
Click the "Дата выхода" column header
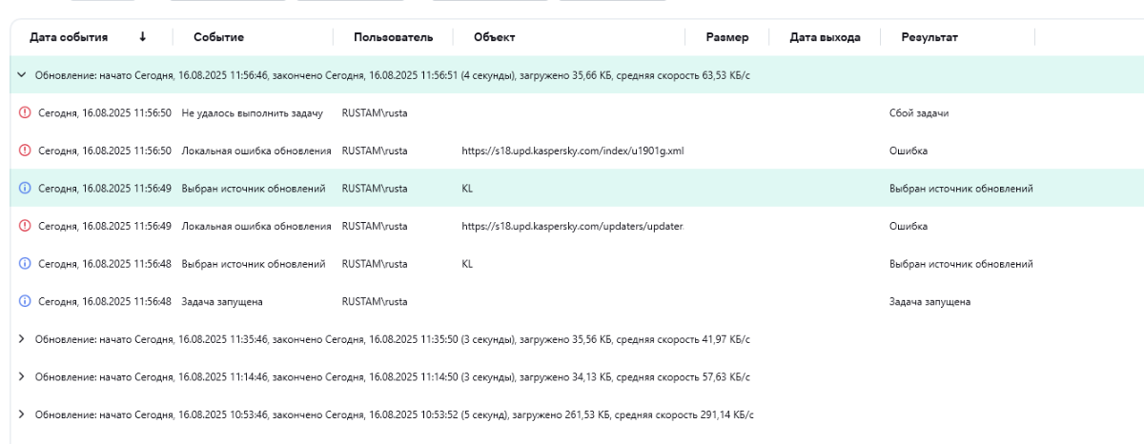(x=825, y=37)
